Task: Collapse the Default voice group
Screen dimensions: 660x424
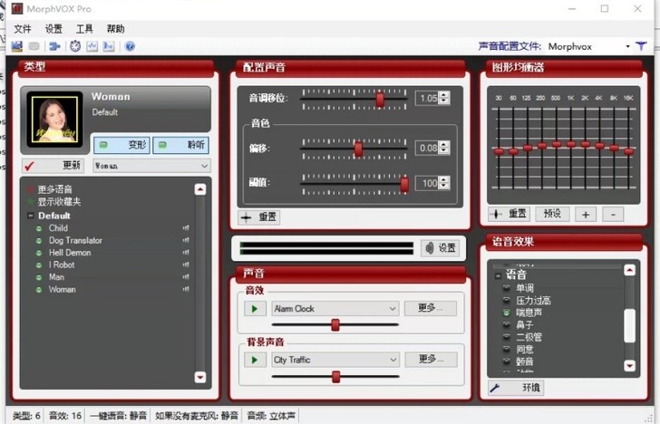Action: [x=30, y=216]
